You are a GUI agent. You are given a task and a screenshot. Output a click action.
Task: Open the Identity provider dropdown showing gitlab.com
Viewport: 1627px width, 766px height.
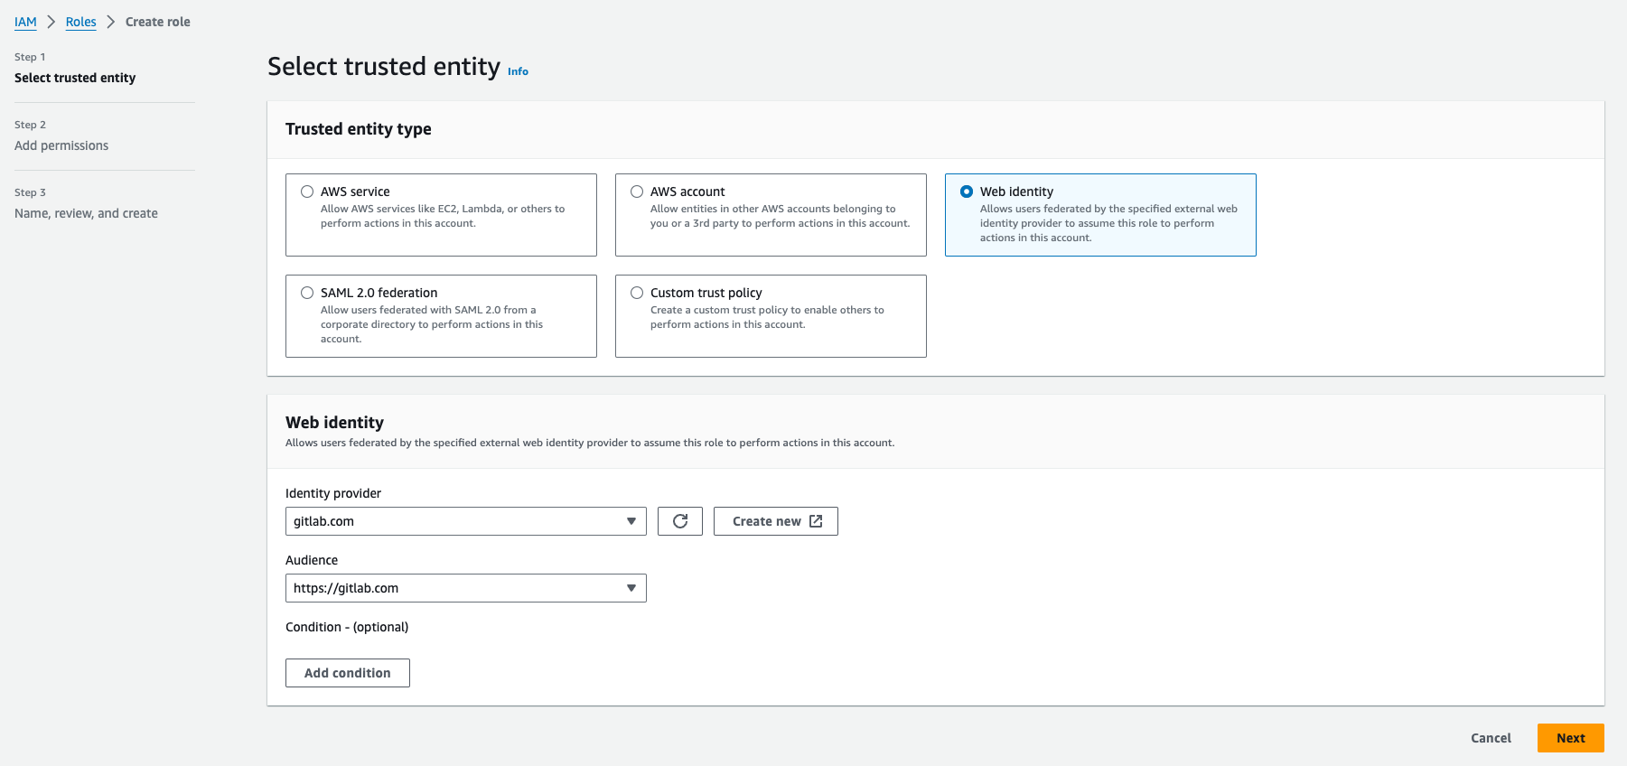[x=466, y=521]
